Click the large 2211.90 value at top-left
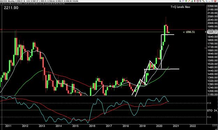Image resolution: width=218 pixels, height=130 pixels. pyautogui.click(x=11, y=8)
